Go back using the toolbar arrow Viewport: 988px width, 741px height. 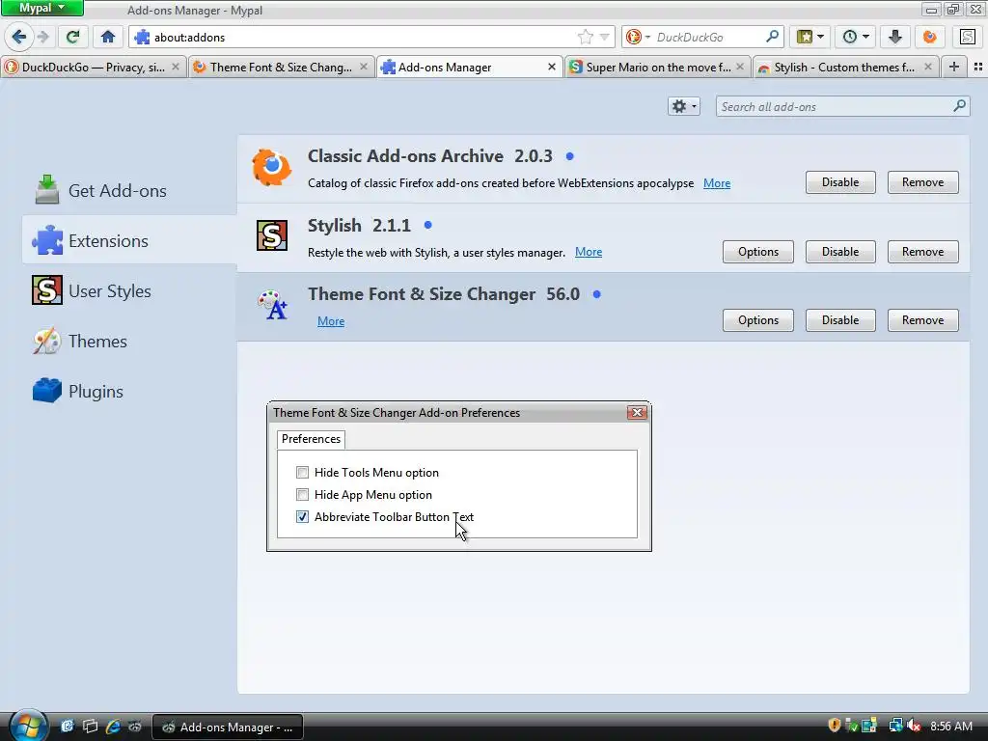click(x=19, y=37)
